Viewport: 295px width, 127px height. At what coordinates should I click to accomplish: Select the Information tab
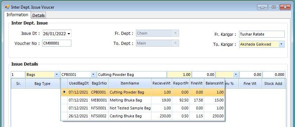(x=17, y=15)
